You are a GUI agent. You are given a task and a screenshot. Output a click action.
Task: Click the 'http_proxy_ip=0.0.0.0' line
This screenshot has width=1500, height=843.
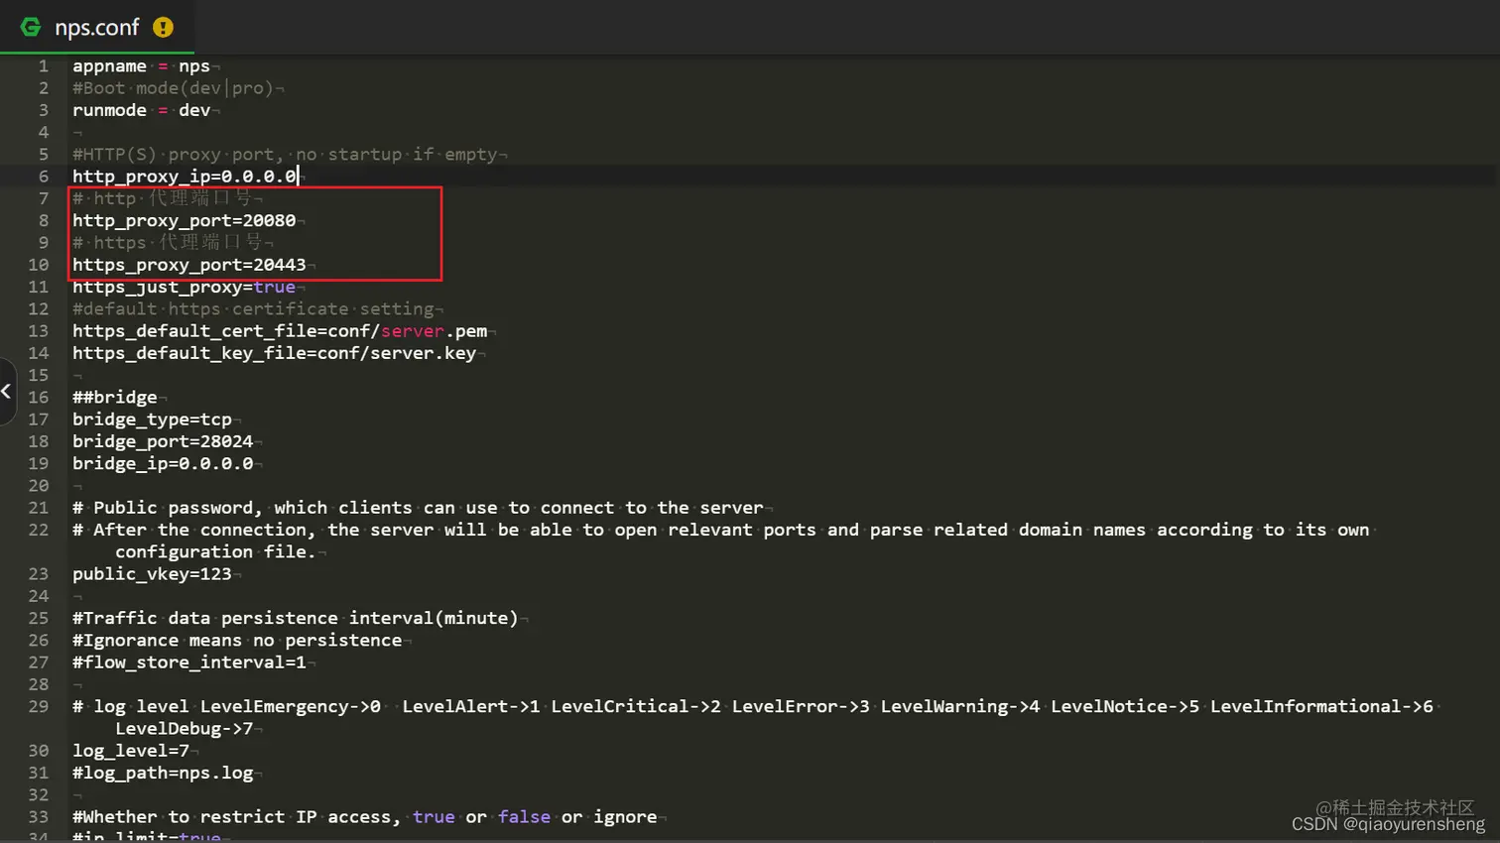click(x=185, y=177)
